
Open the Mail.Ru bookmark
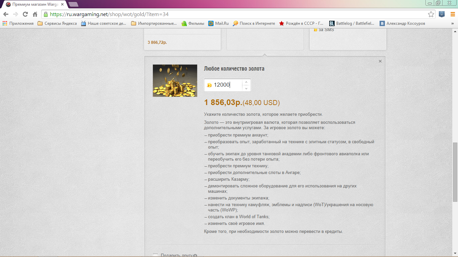click(219, 23)
